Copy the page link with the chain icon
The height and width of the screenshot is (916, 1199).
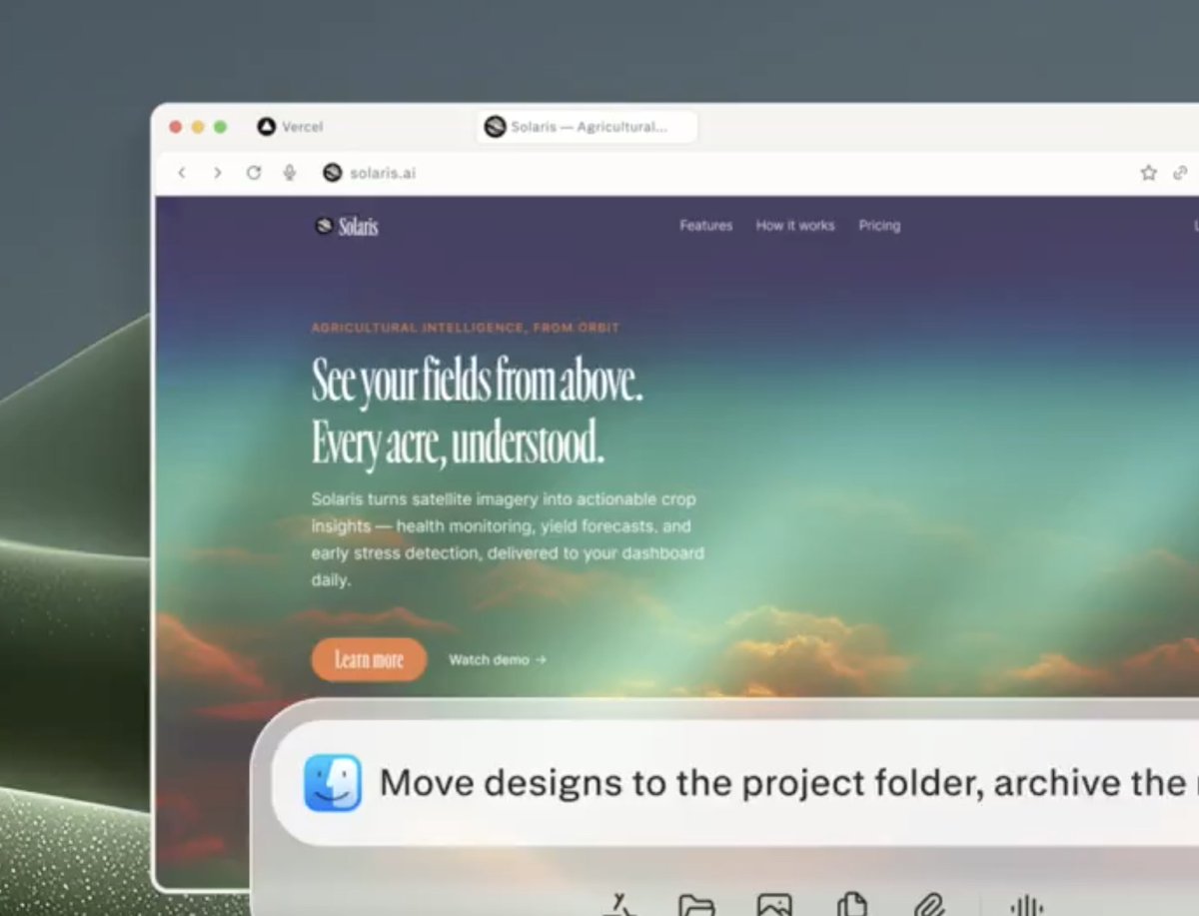tap(1180, 173)
